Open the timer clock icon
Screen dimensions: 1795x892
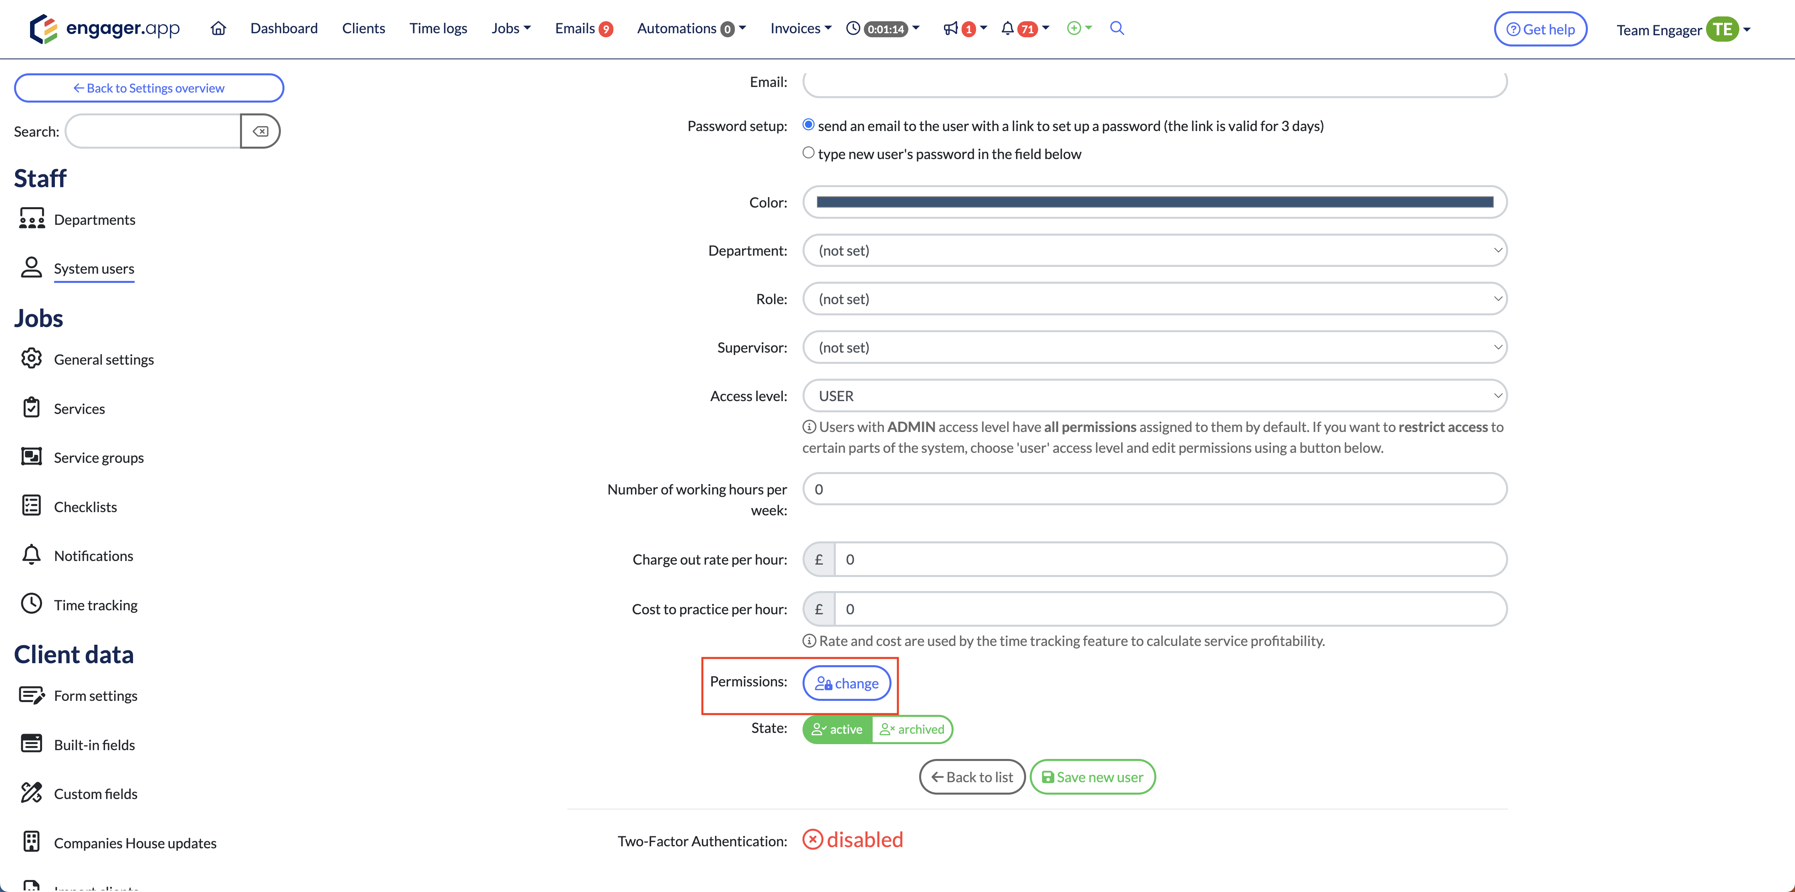853,28
